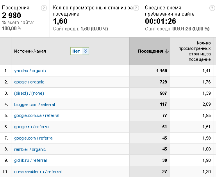Click average time value 00:01:26
The height and width of the screenshot is (177, 216).
click(161, 21)
